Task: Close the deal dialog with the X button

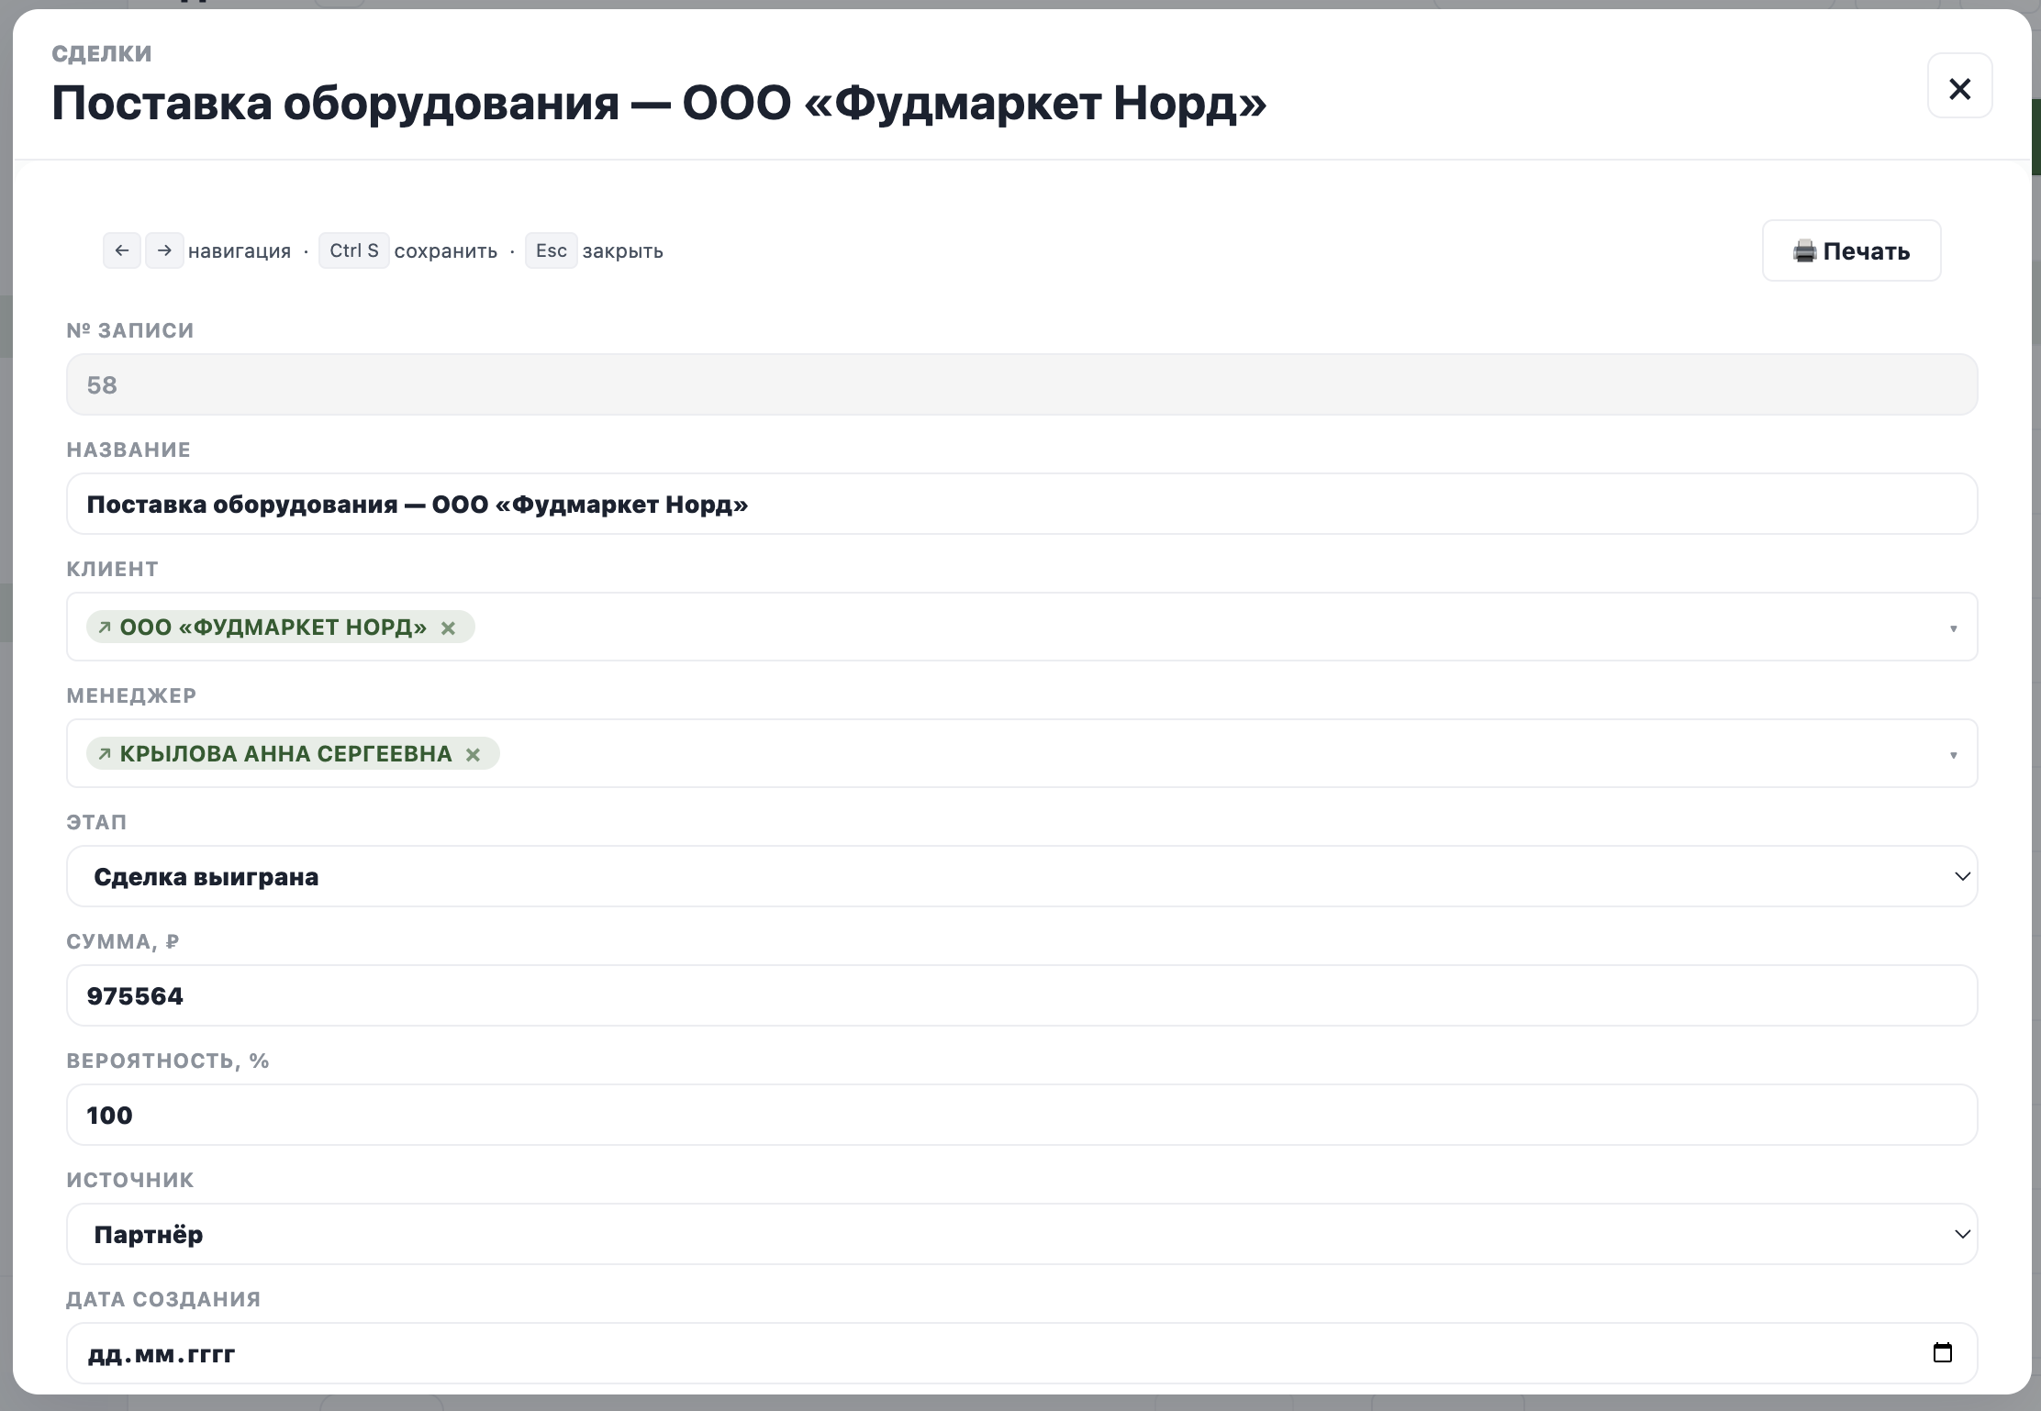Action: [x=1959, y=86]
